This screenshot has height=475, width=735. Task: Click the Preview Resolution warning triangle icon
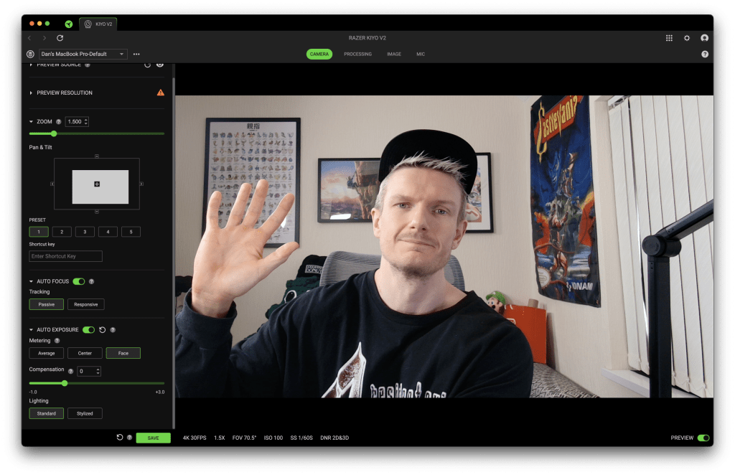point(160,93)
